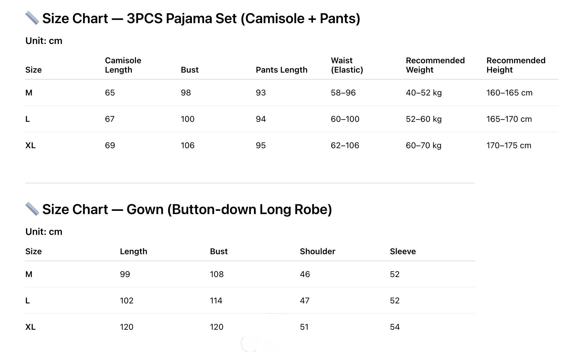
Task: Click the ruler icon beside Gown heading
Action: click(x=32, y=209)
